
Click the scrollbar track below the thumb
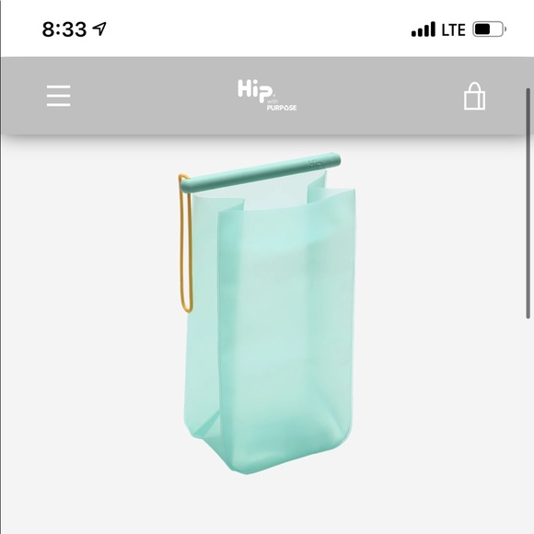pyautogui.click(x=528, y=425)
